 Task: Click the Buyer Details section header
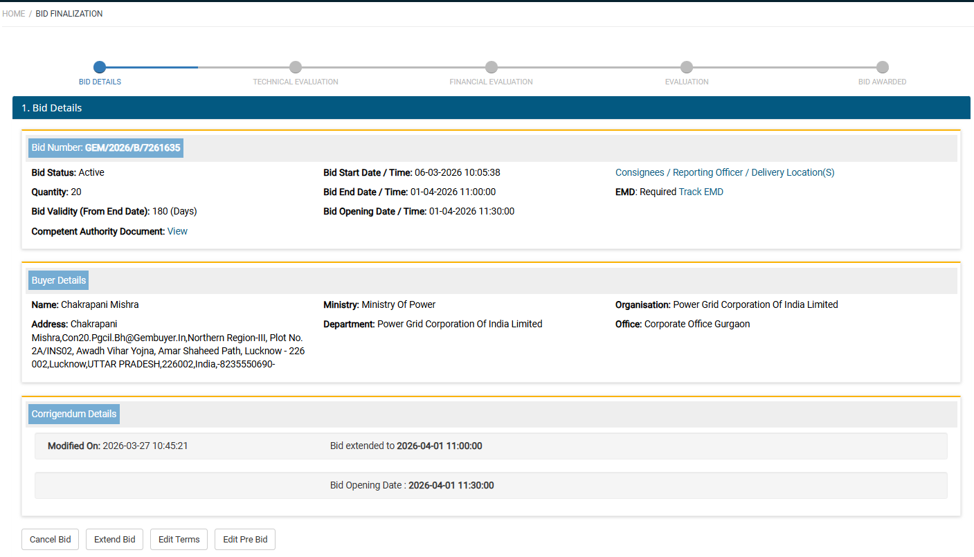tap(59, 280)
